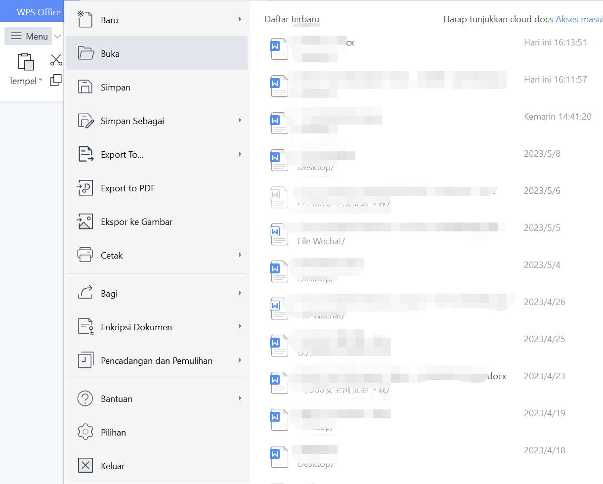The width and height of the screenshot is (603, 484).
Task: Open document icon dated 2023/4/25
Action: 279,346
